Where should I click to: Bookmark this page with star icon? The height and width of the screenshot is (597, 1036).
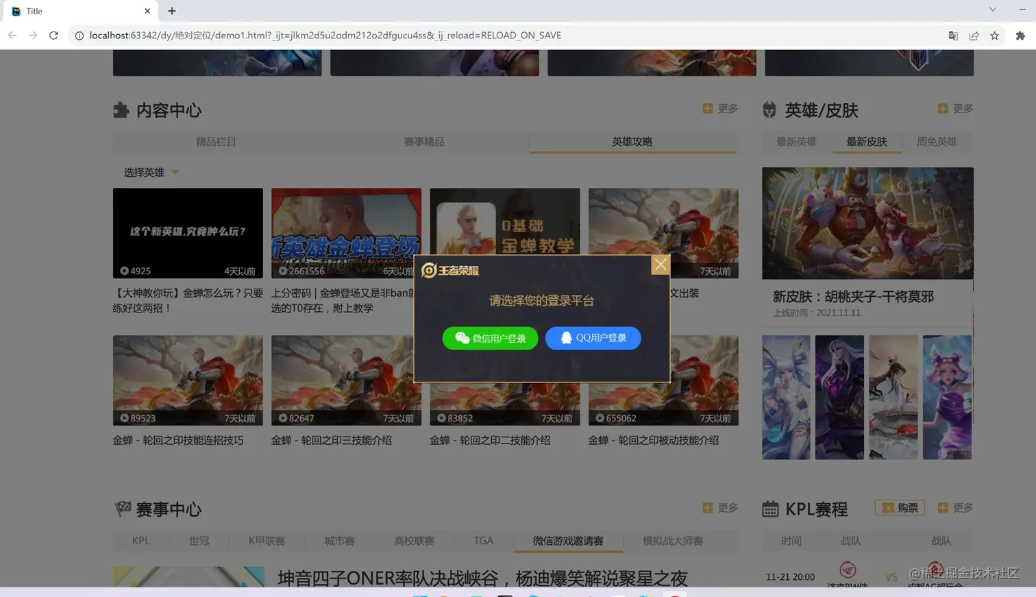tap(994, 36)
